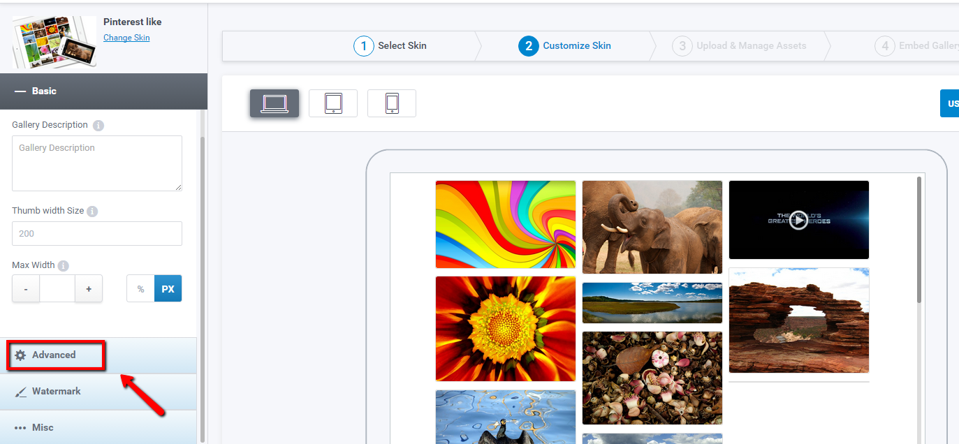959x444 pixels.
Task: Click info icon beside Gallery Description
Action: click(x=98, y=126)
